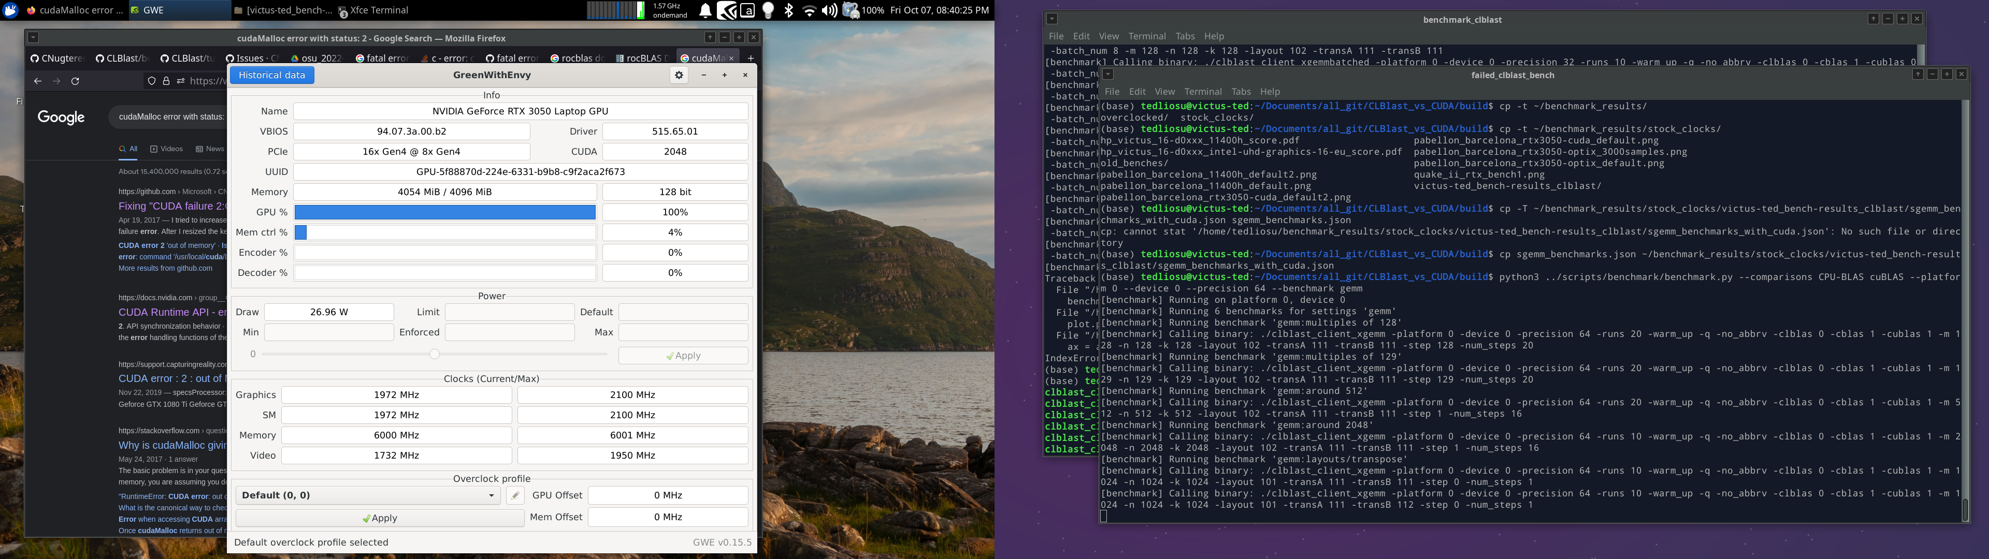
Task: Reload the Google search page in Firefox
Action: [75, 80]
